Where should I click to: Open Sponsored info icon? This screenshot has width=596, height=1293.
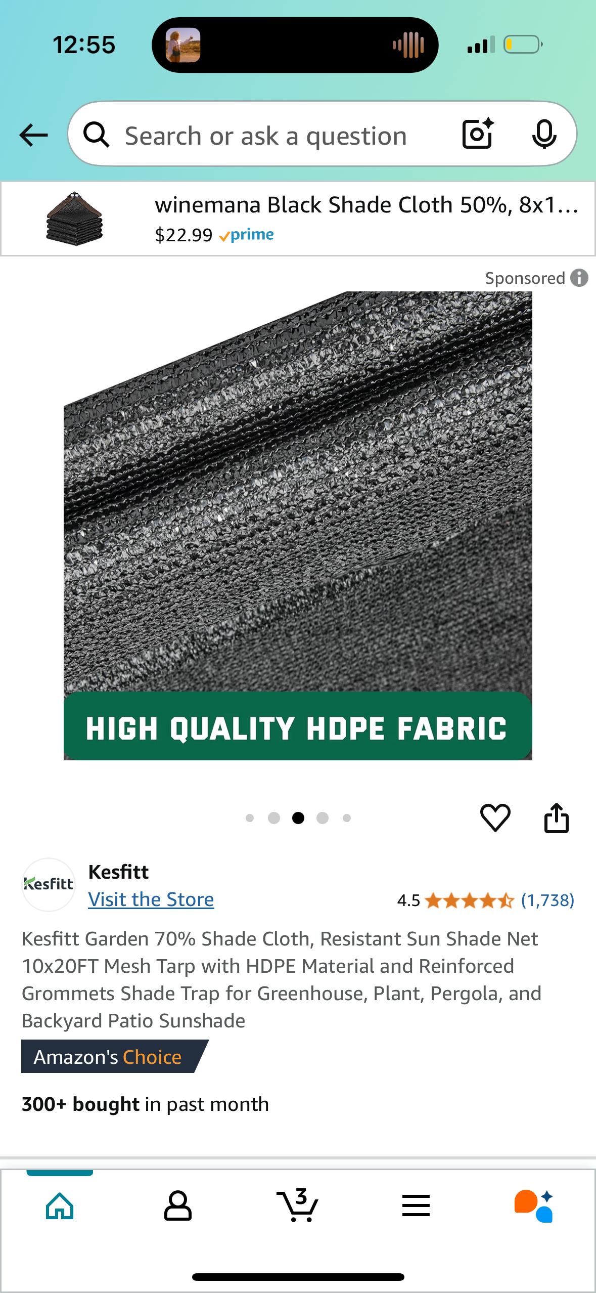[579, 278]
